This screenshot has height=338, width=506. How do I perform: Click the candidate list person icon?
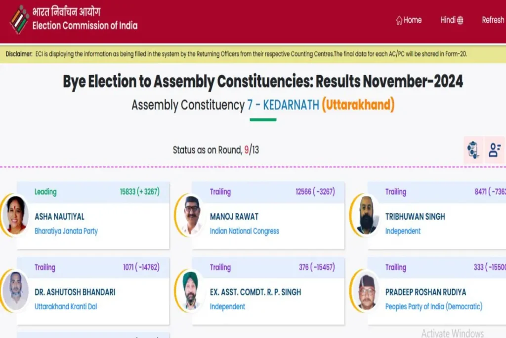coord(494,150)
